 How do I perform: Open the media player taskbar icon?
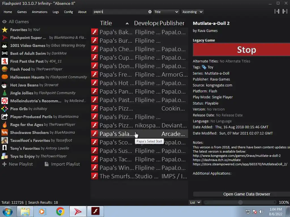[x=42, y=211]
